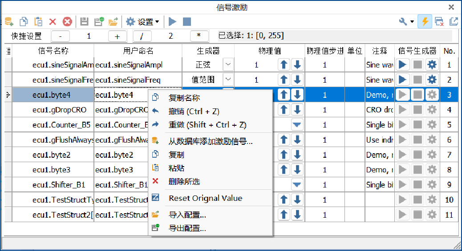The width and height of the screenshot is (462, 251).
Task: Toggle the lightning bolt icon
Action: pyautogui.click(x=425, y=21)
